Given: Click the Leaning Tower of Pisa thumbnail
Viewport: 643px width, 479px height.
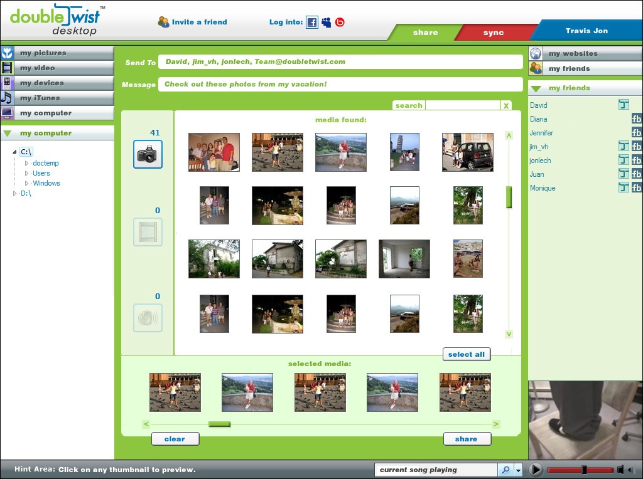Looking at the screenshot, I should 404,152.
